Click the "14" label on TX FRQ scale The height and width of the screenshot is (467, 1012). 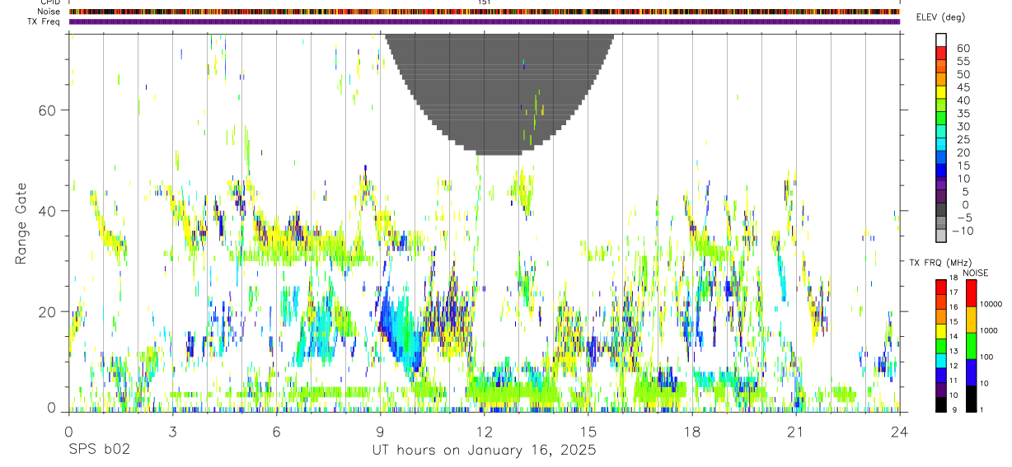(x=953, y=337)
